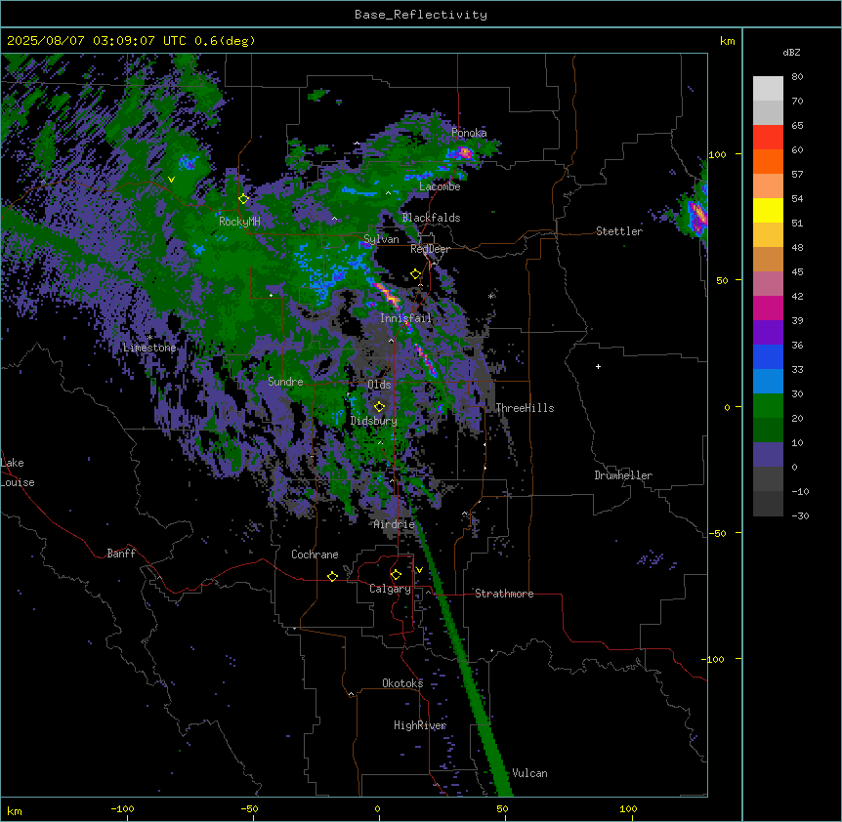The image size is (842, 822).
Task: Click the HighRiver label
Action: coord(420,725)
